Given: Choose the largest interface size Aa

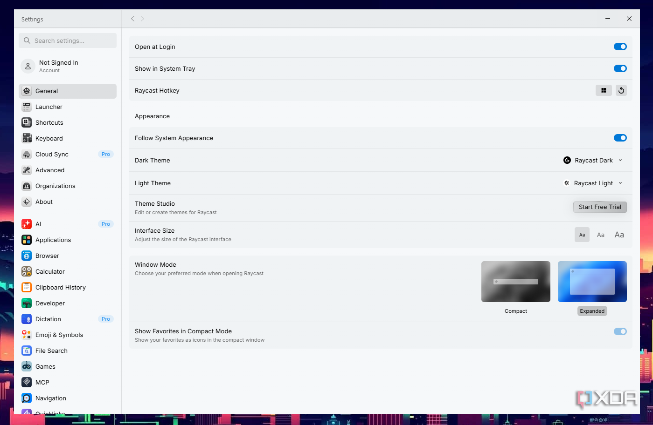Looking at the screenshot, I should [619, 235].
